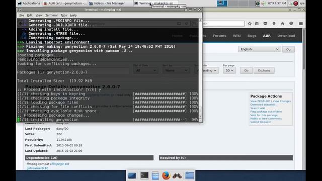Click Download snapshot link
The height and width of the screenshot is (181, 322).
[263, 105]
